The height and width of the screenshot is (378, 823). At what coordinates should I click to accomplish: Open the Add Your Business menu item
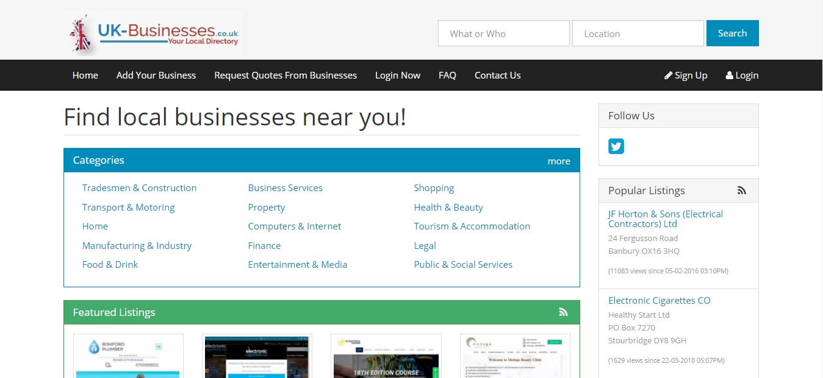pos(156,75)
